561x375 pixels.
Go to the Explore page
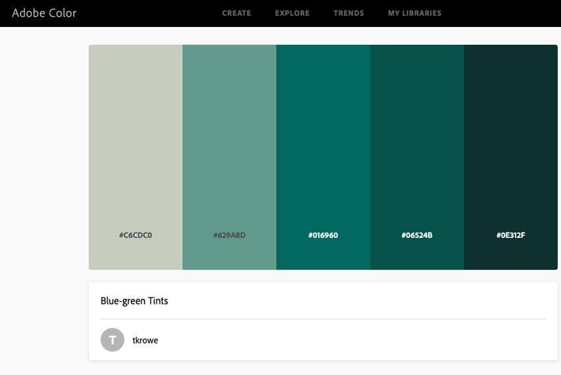292,13
